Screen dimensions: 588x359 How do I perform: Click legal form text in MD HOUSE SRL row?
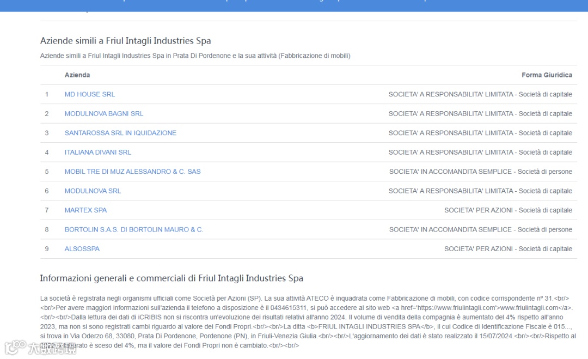click(x=480, y=94)
